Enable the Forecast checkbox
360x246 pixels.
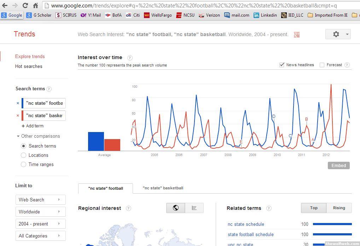click(322, 65)
